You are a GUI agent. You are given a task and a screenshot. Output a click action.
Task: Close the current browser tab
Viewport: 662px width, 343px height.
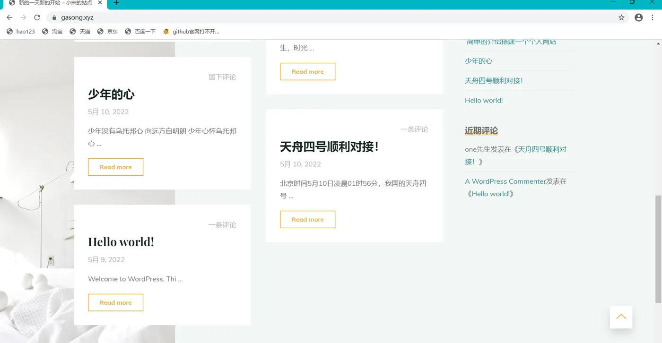(100, 3)
